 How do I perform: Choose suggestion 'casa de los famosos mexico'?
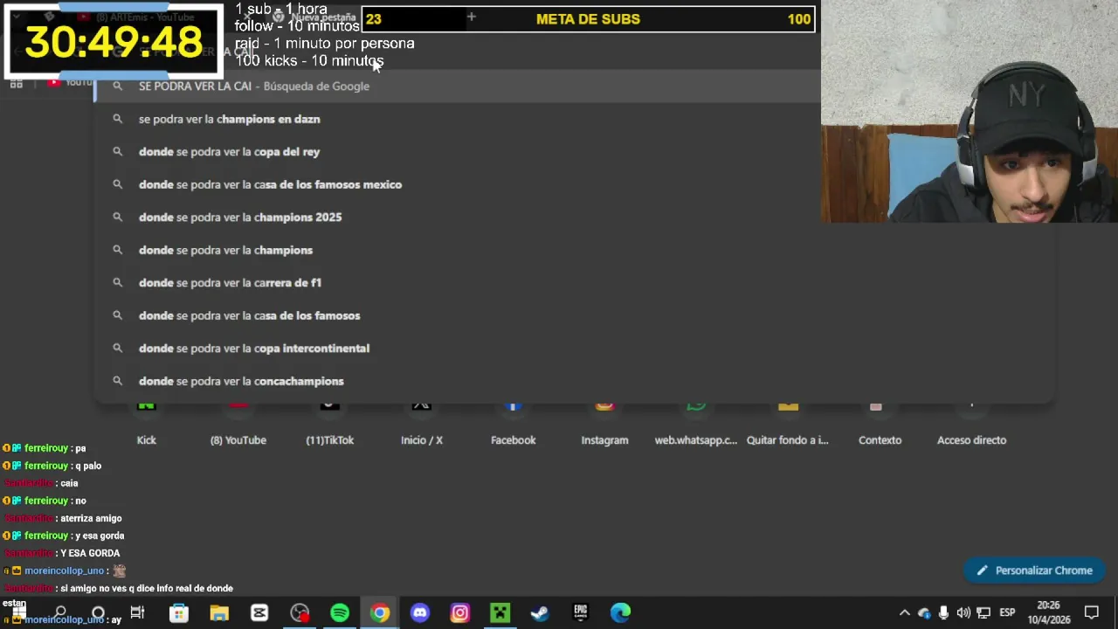coord(574,184)
